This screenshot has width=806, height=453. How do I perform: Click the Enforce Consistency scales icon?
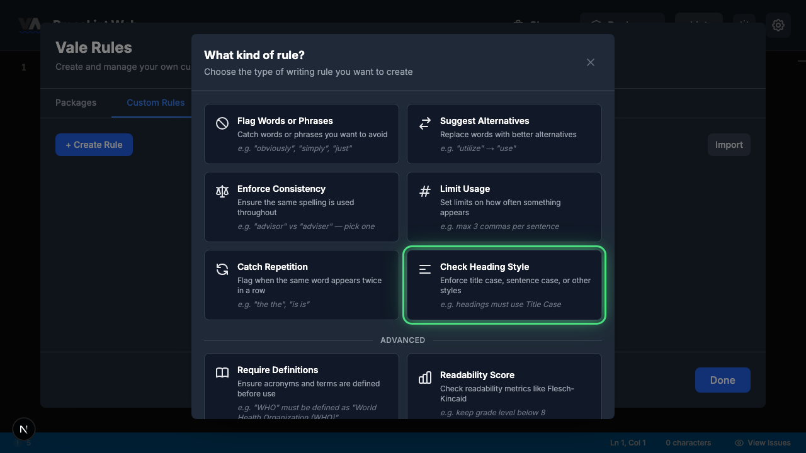click(222, 191)
